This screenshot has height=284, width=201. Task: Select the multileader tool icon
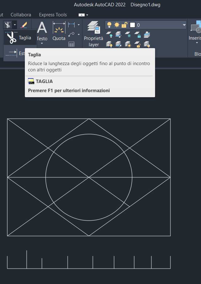pos(71,34)
